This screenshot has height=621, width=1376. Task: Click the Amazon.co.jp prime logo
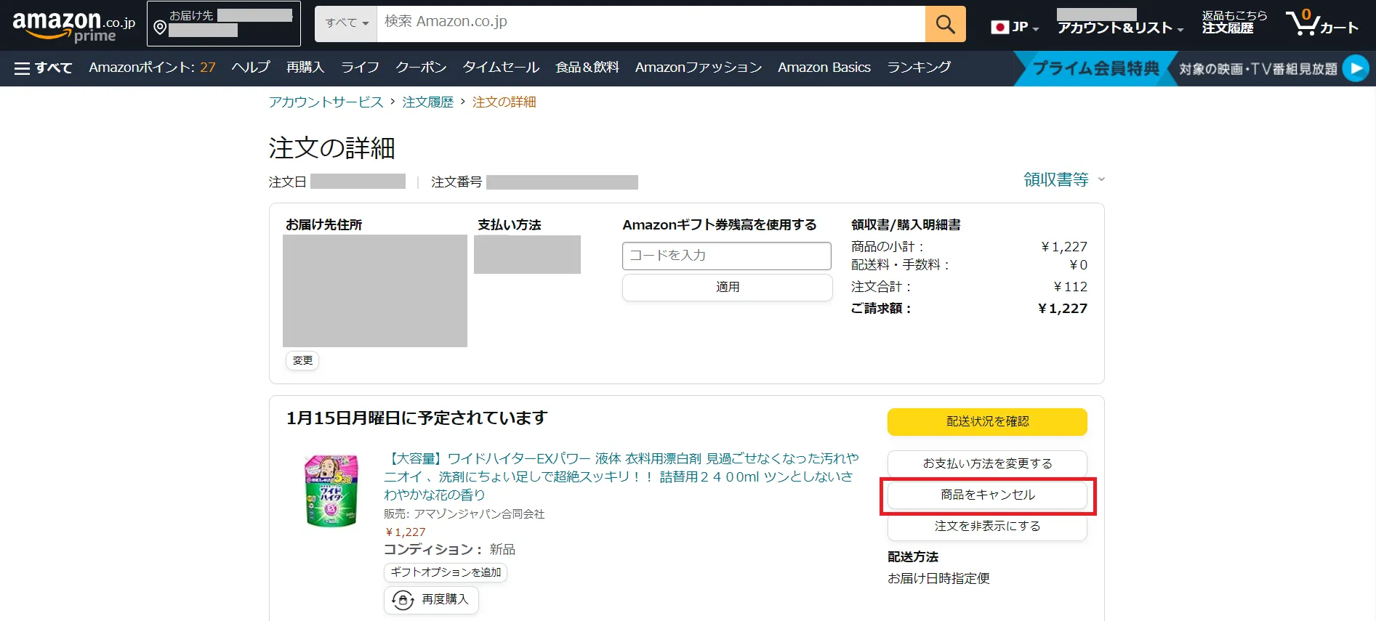click(x=73, y=25)
